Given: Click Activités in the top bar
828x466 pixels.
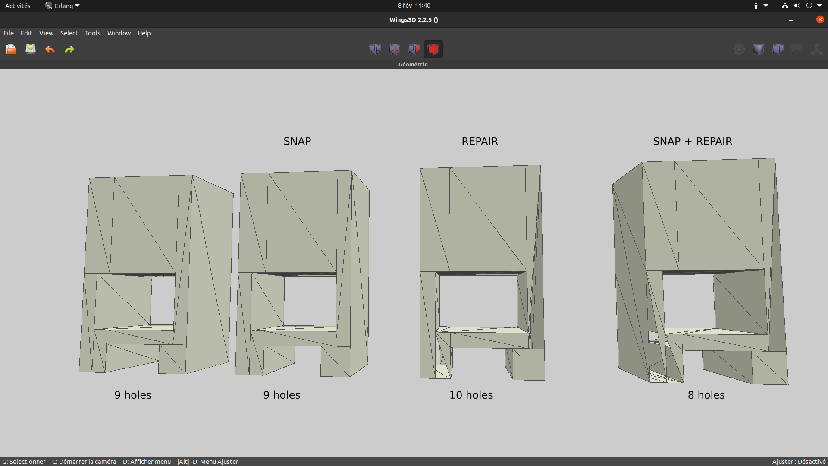Looking at the screenshot, I should tap(18, 6).
